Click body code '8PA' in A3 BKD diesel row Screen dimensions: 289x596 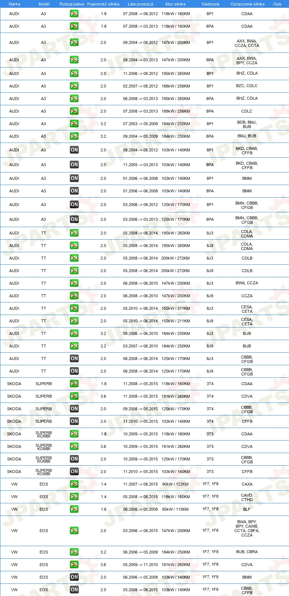(210, 165)
